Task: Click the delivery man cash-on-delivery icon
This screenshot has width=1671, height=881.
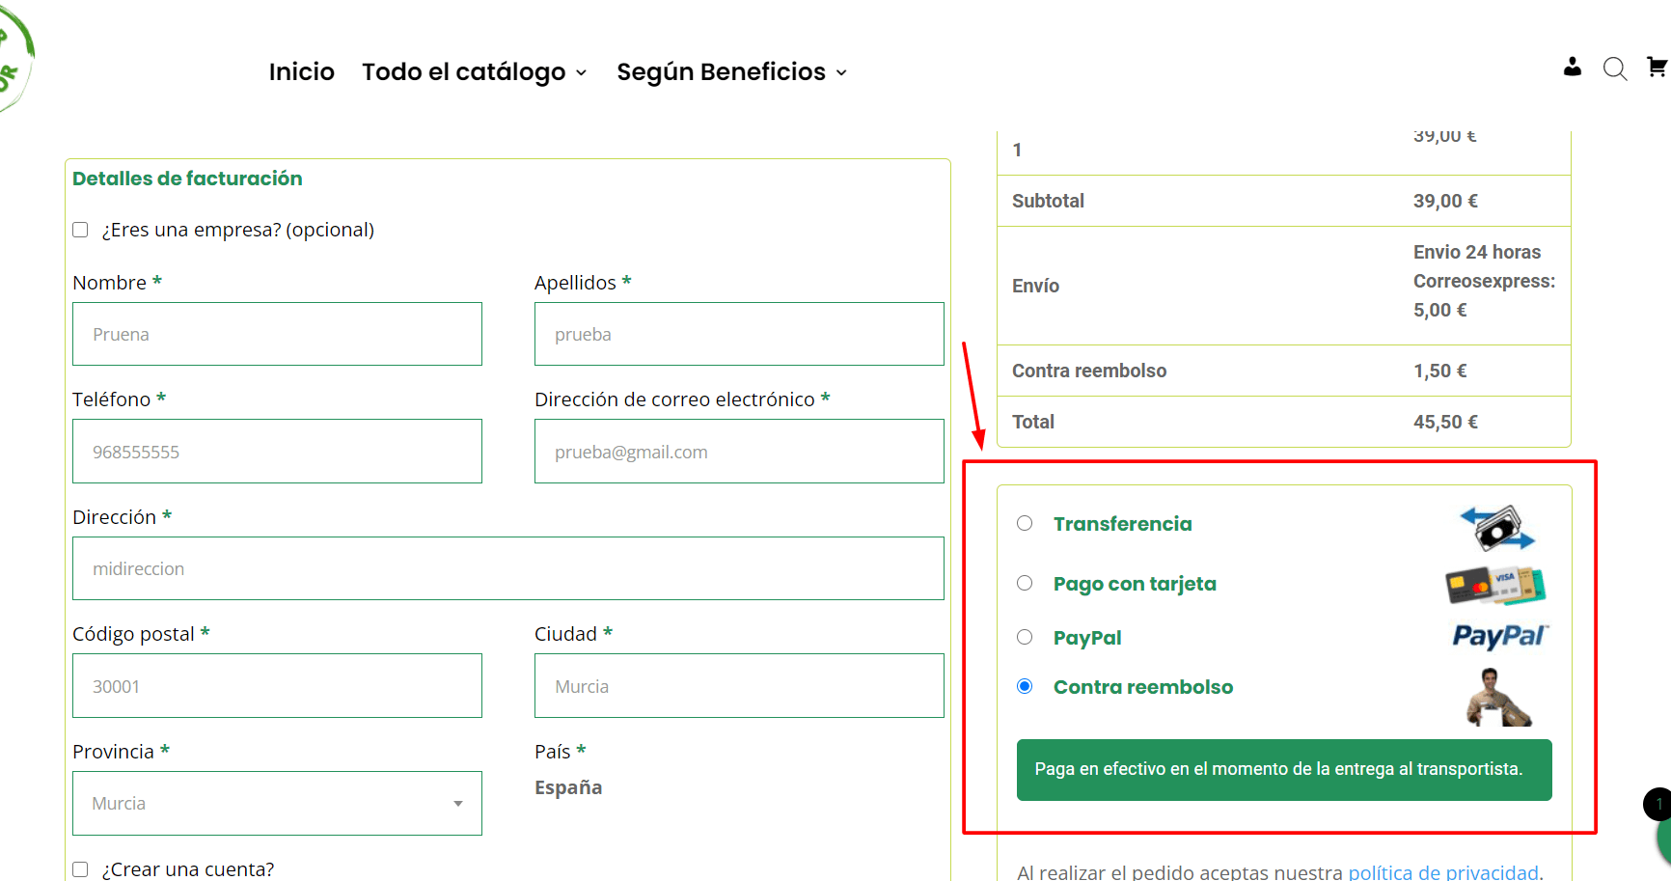Action: click(1498, 697)
